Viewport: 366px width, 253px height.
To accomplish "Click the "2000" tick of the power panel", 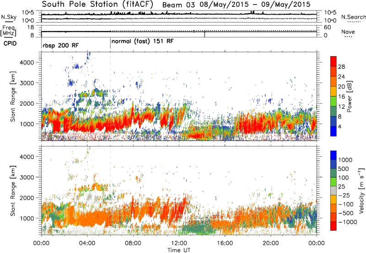I will pyautogui.click(x=27, y=103).
